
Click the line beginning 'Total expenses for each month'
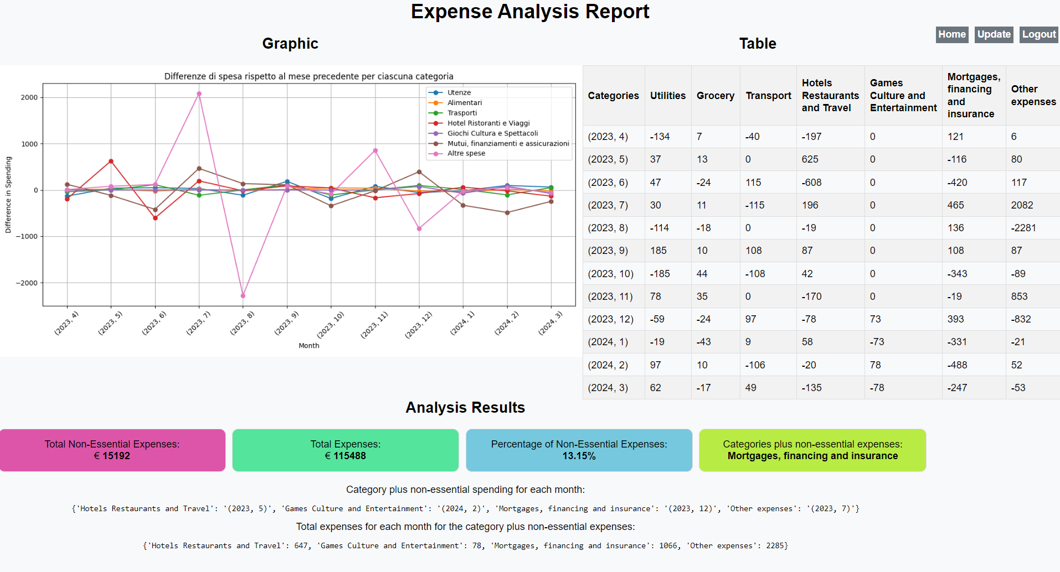pos(465,527)
